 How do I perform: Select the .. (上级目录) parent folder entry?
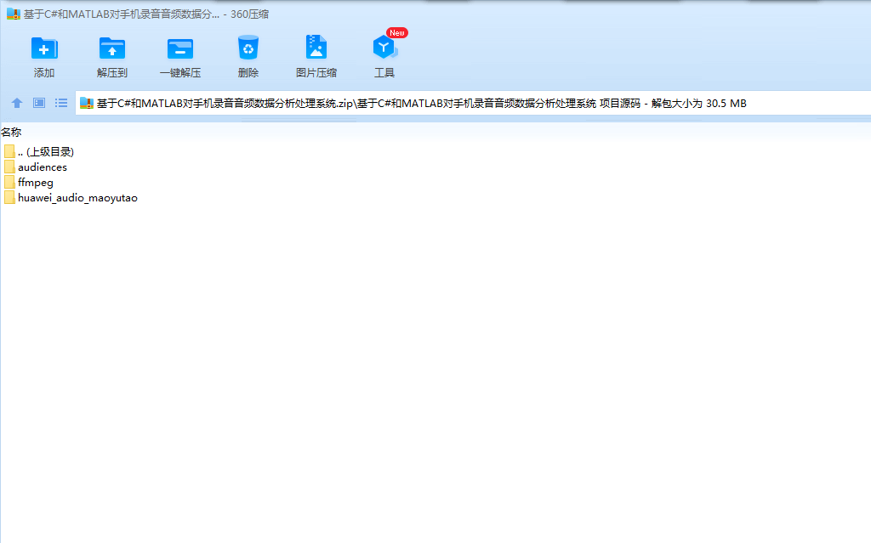point(46,151)
